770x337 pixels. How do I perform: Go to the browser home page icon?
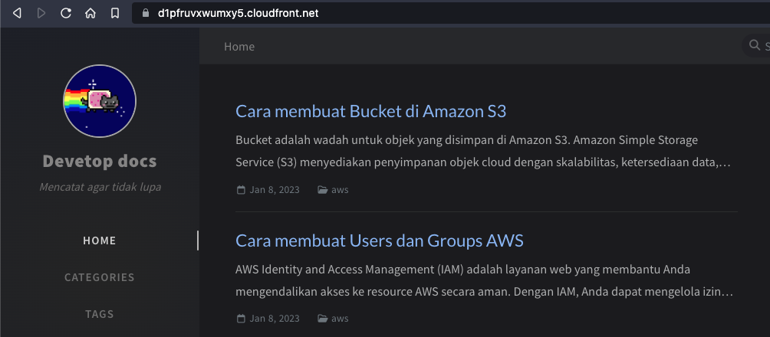coord(90,13)
